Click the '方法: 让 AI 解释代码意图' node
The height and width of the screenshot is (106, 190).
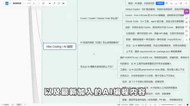[156, 45]
